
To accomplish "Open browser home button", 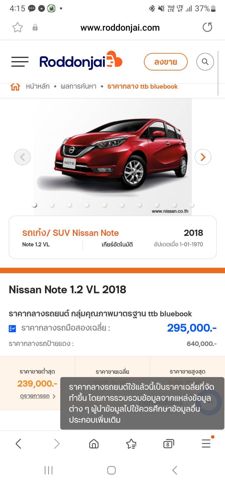I will [94, 444].
